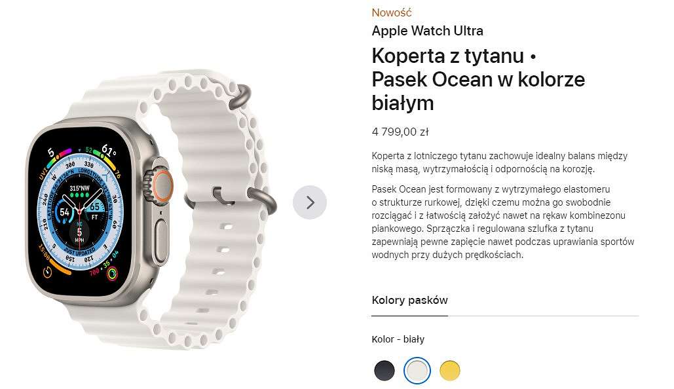This screenshot has height=389, width=674.
Task: Click the Koperta z tytanu product heading
Action: (x=478, y=79)
